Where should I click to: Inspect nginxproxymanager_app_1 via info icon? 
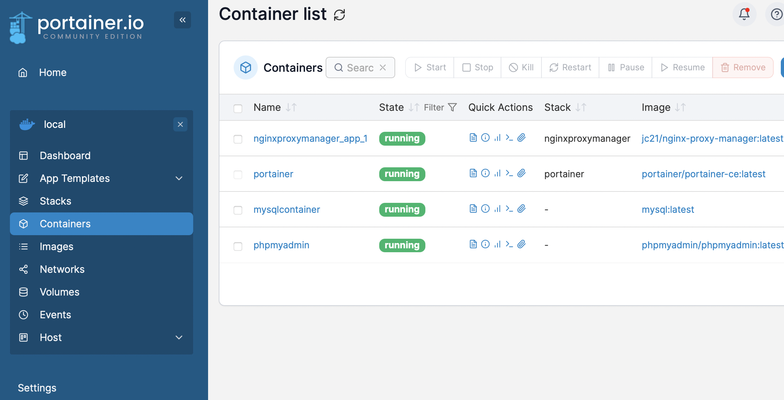click(x=485, y=137)
